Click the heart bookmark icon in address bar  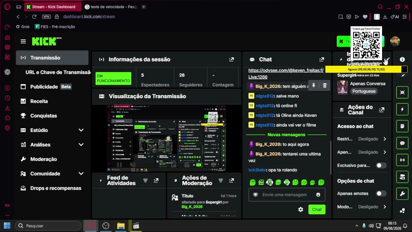point(365,17)
